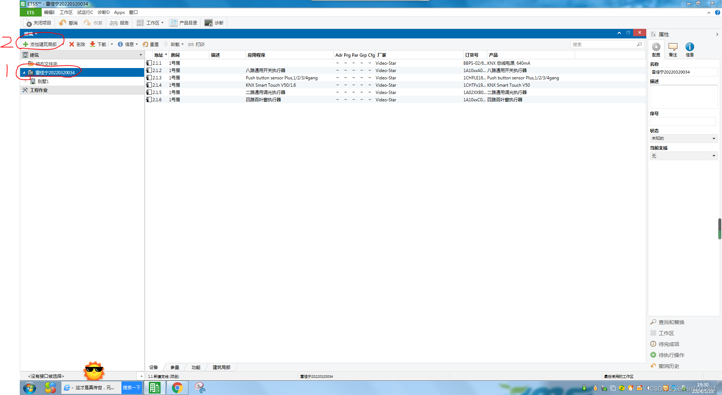The width and height of the screenshot is (722, 395).
Task: Open the Apps menu
Action: [119, 12]
